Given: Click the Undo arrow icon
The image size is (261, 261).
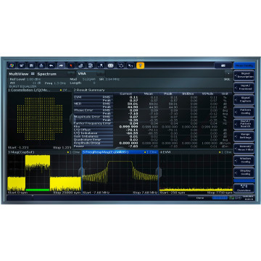Looking at the screenshot, I should coord(51,65).
